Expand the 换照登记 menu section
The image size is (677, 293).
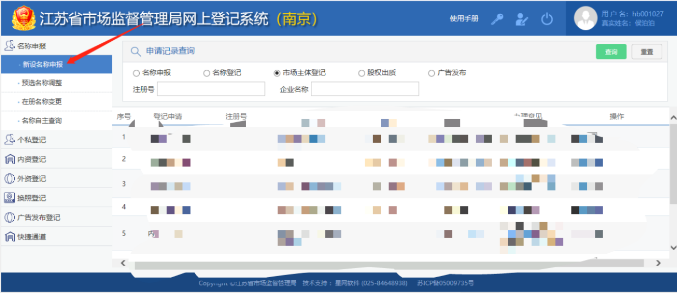pos(56,198)
